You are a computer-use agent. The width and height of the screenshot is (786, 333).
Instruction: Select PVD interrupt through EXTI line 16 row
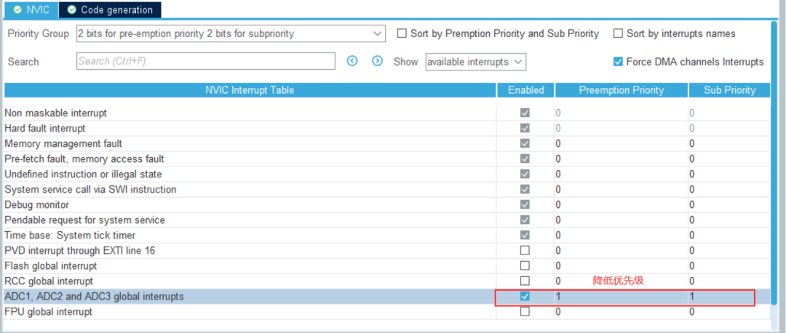click(387, 250)
